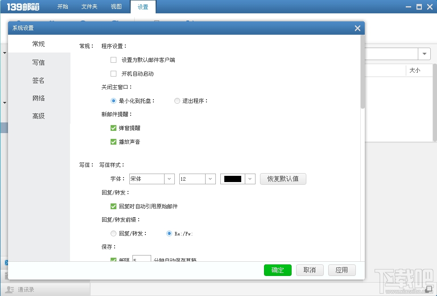The height and width of the screenshot is (296, 437).
Task: Select the 退出程序 radio option
Action: (177, 101)
